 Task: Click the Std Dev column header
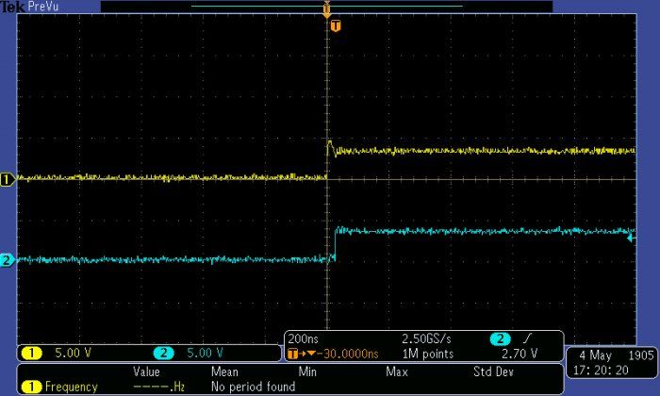tap(493, 372)
